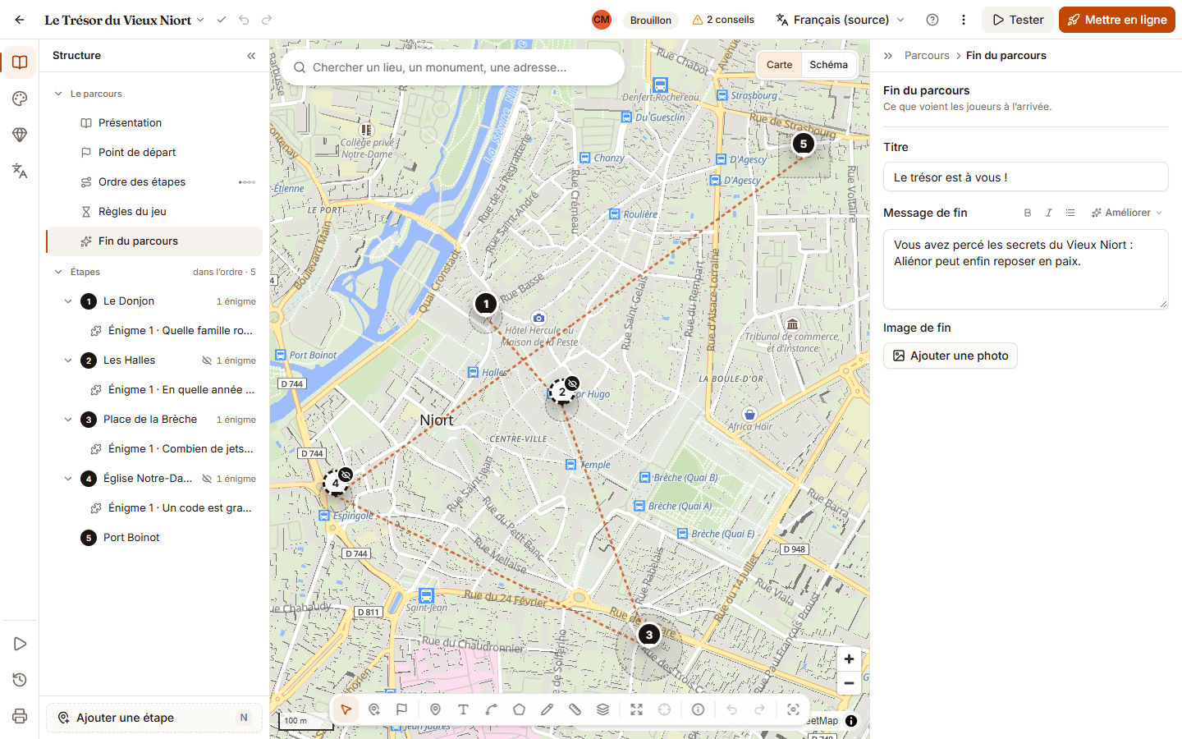Select the arrow pointer tool in map toolbar
Viewport: 1182px width, 739px height.
coord(346,709)
